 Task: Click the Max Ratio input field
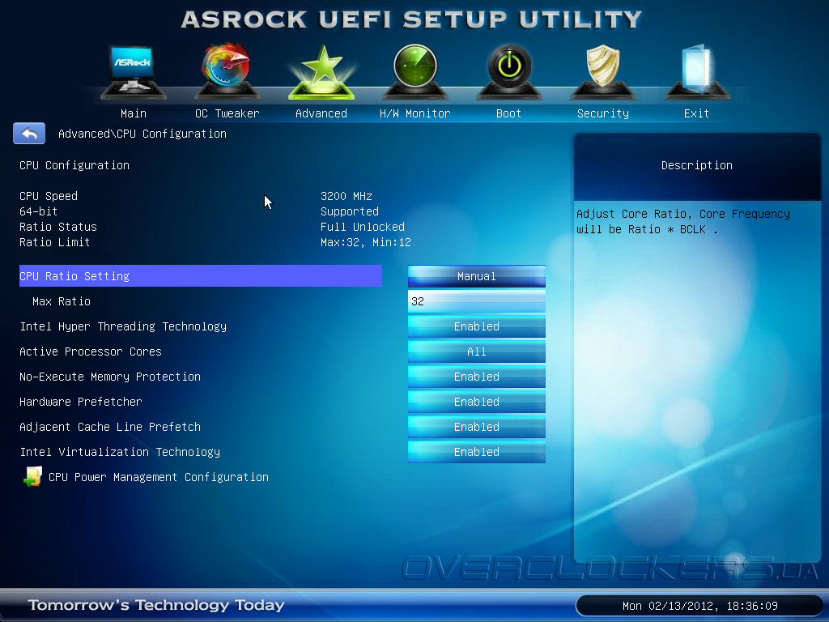pyautogui.click(x=476, y=301)
